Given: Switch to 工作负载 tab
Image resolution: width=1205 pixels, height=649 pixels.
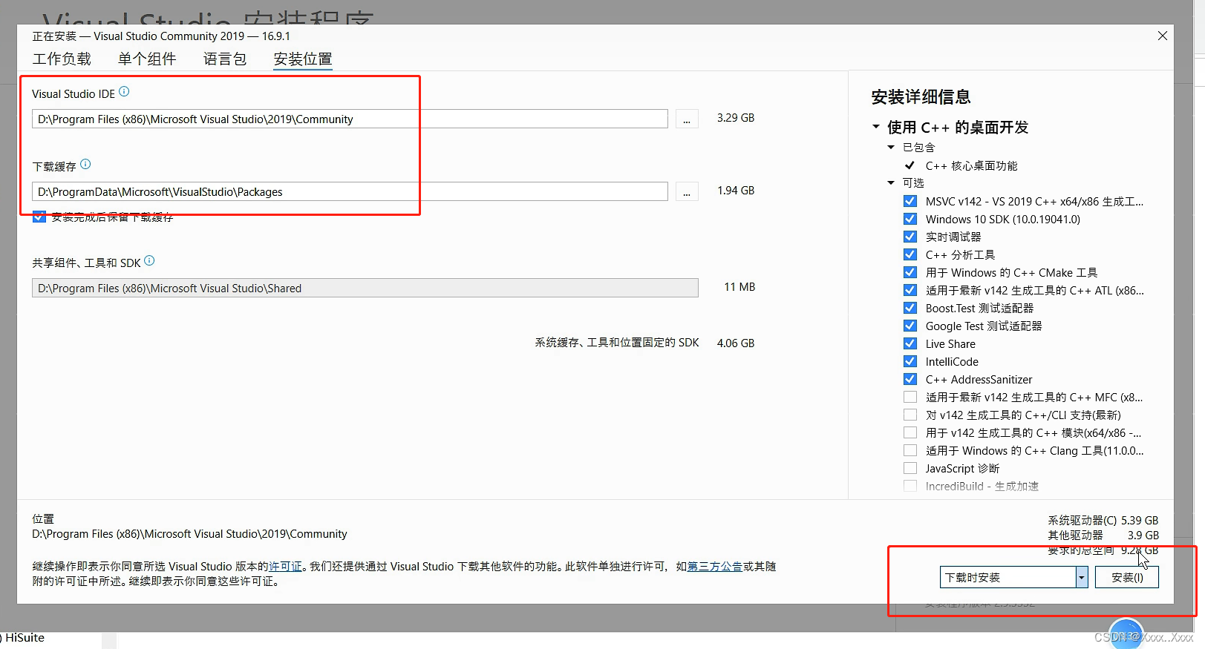Looking at the screenshot, I should 62,59.
